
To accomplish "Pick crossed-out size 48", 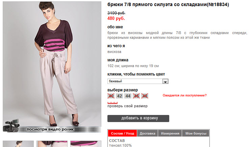I will pyautogui.click(x=145, y=96).
